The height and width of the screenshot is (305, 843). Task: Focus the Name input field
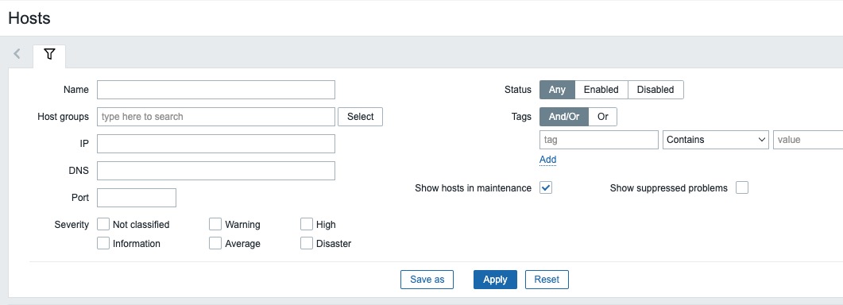pos(216,90)
